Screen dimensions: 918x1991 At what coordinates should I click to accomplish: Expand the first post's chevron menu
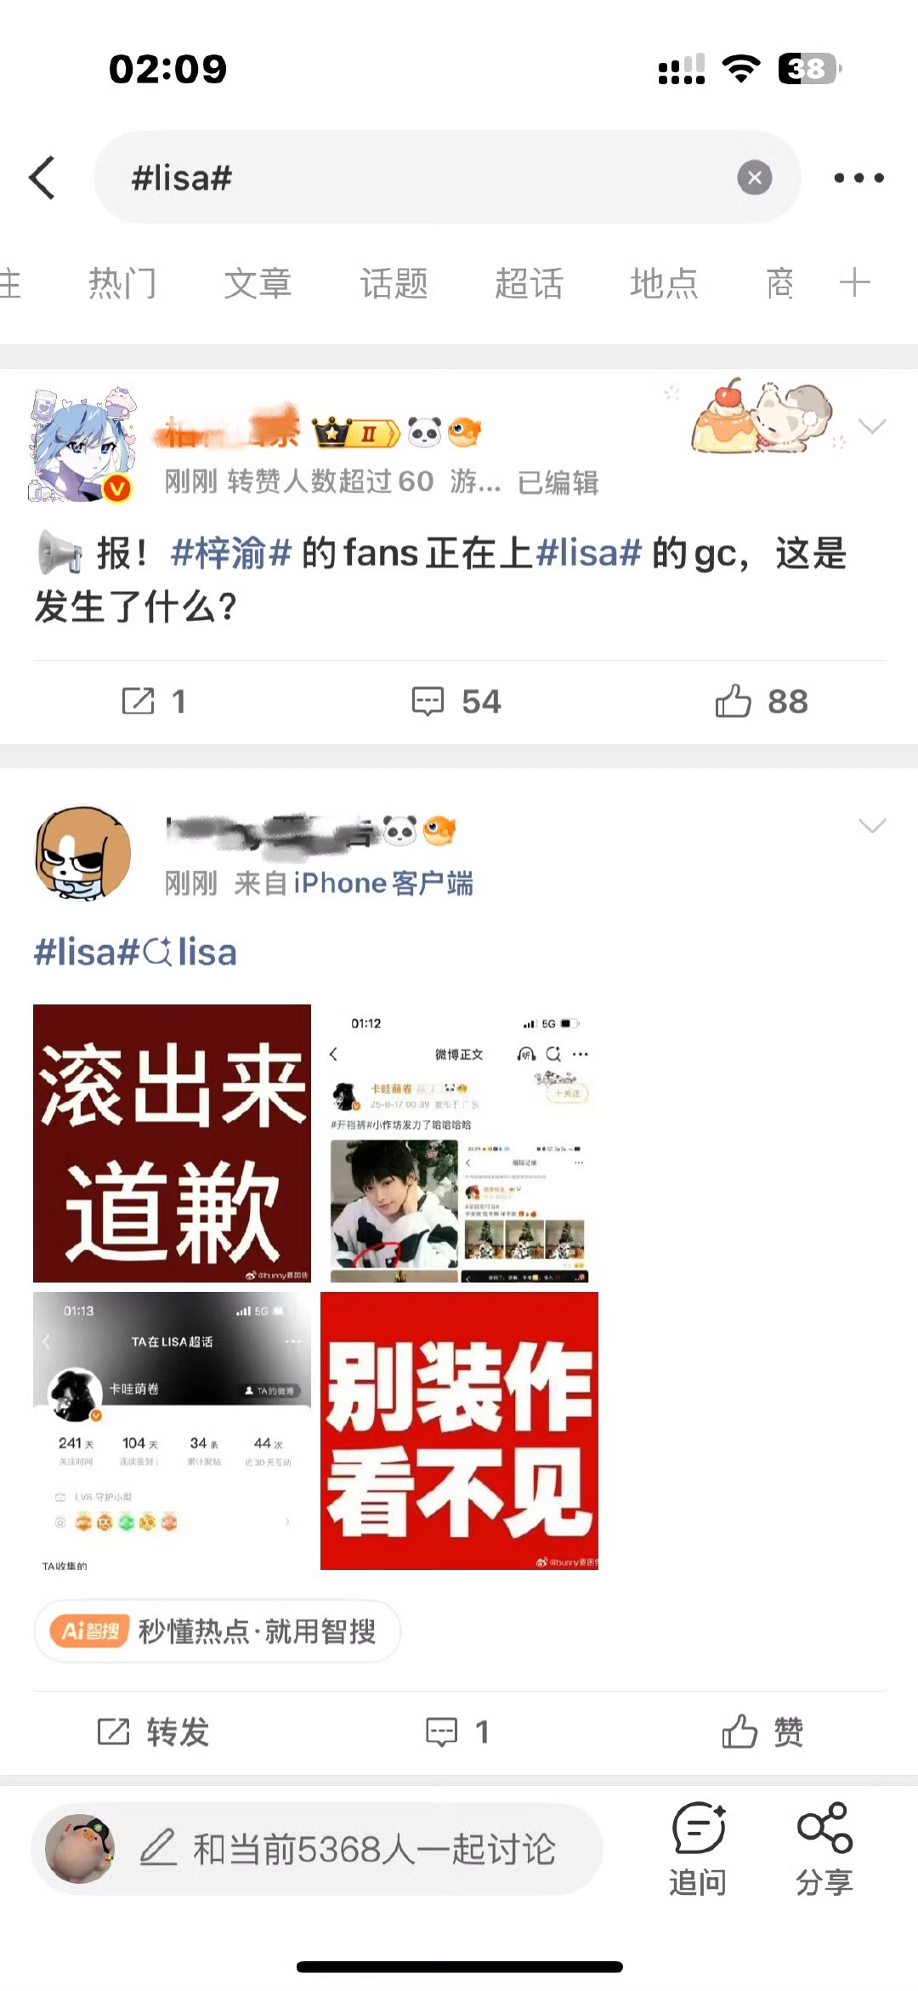872,426
